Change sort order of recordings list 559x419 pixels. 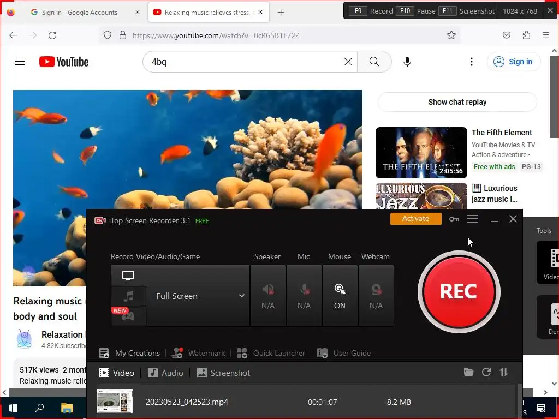coord(503,372)
